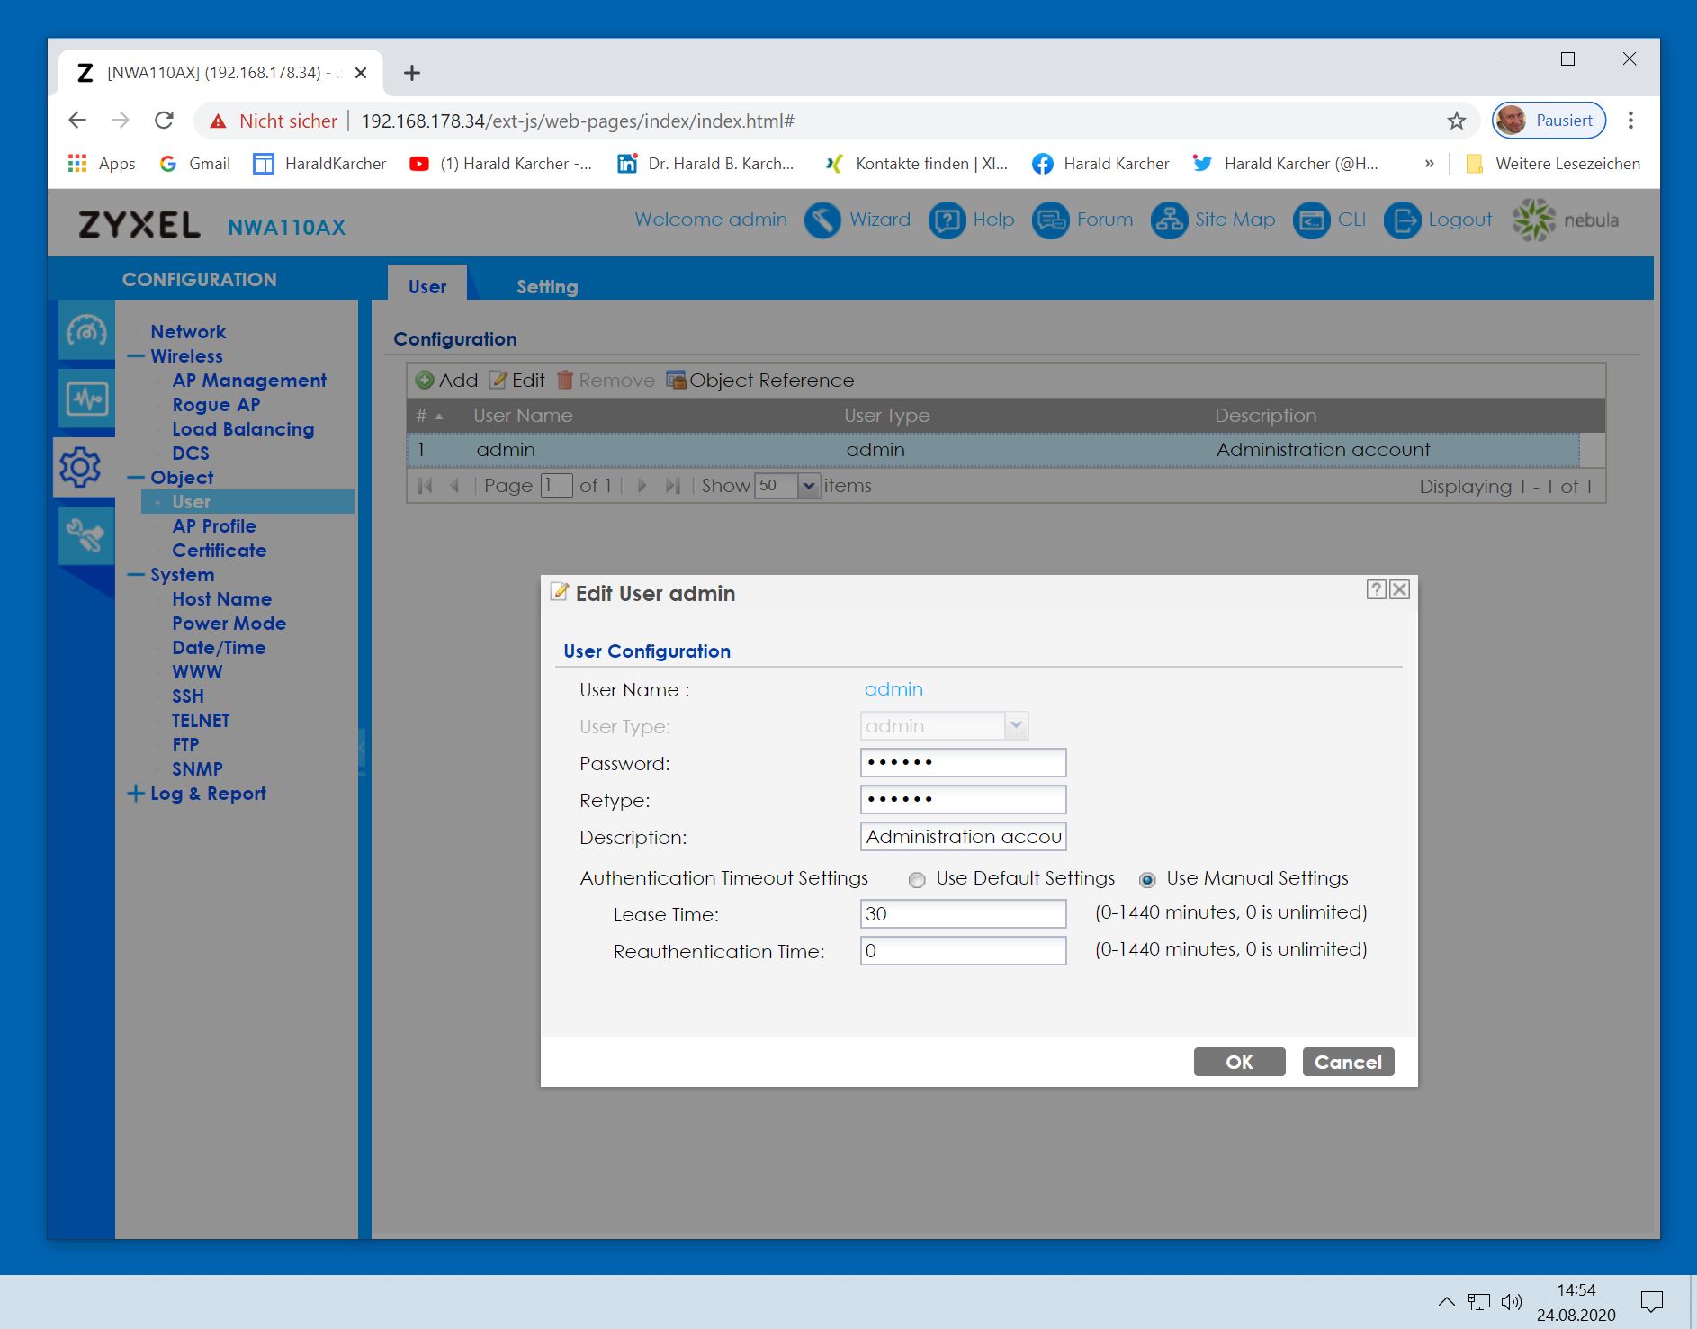Launch the CLI console icon
1697x1329 pixels.
1311,220
